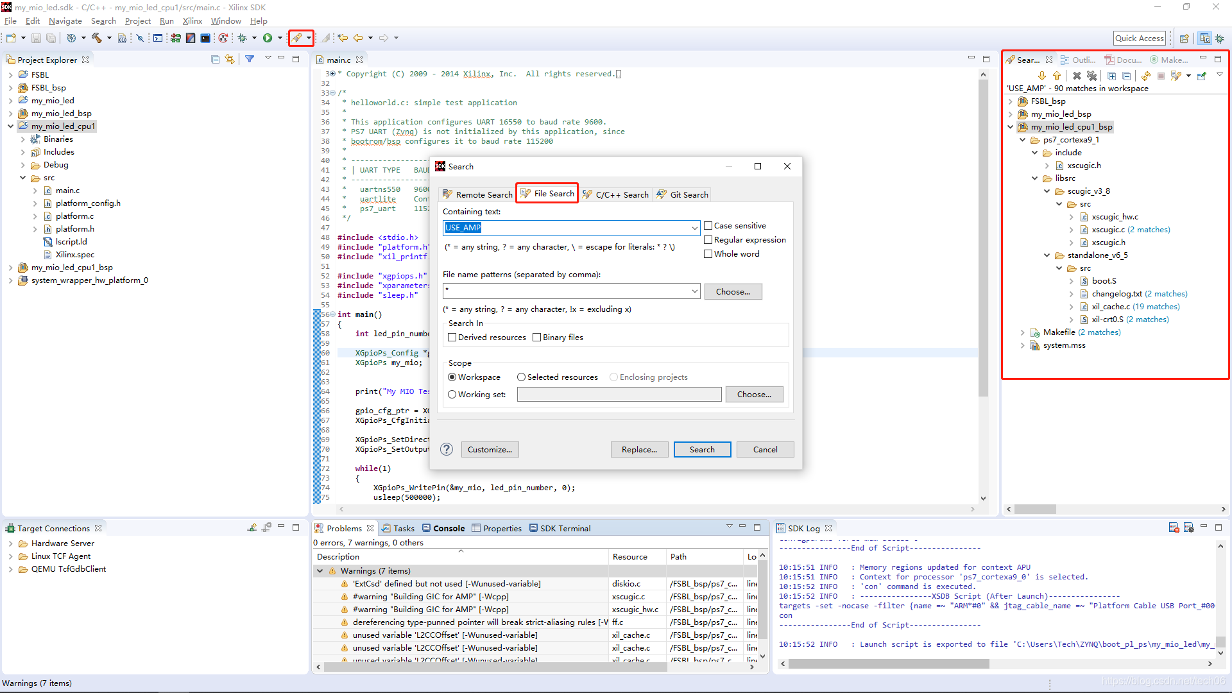1232x693 pixels.
Task: Enable the Case sensitive checkbox
Action: coord(708,226)
